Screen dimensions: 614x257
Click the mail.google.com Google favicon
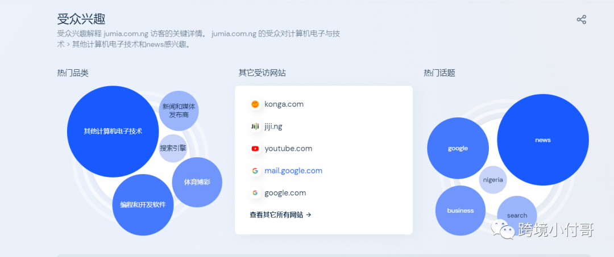255,171
